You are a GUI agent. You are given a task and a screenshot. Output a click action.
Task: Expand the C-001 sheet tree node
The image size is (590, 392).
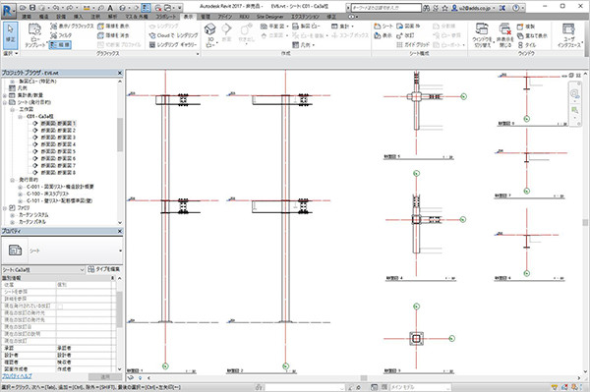20,187
